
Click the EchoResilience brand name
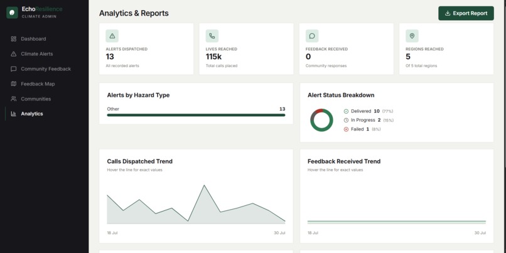[x=42, y=9]
